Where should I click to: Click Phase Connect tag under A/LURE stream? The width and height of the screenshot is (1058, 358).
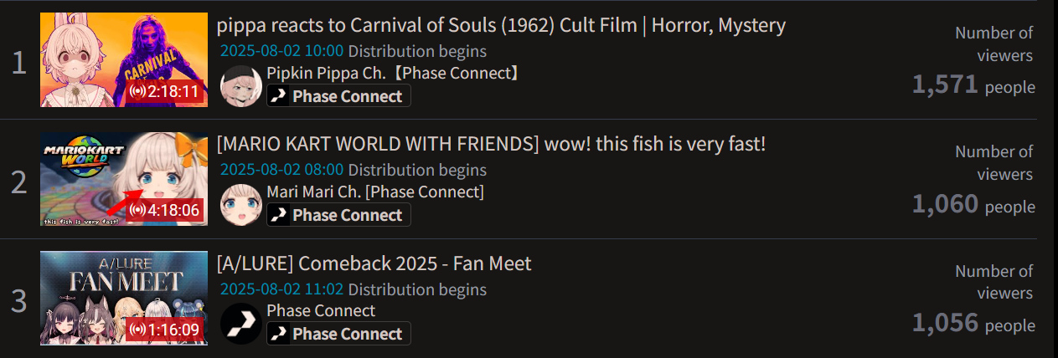coord(338,334)
